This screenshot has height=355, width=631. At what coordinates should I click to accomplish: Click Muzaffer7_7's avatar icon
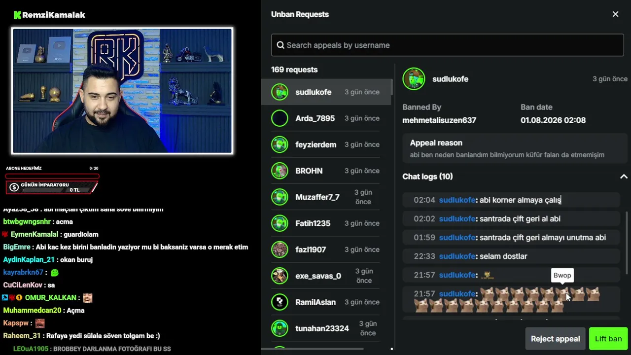point(280,197)
